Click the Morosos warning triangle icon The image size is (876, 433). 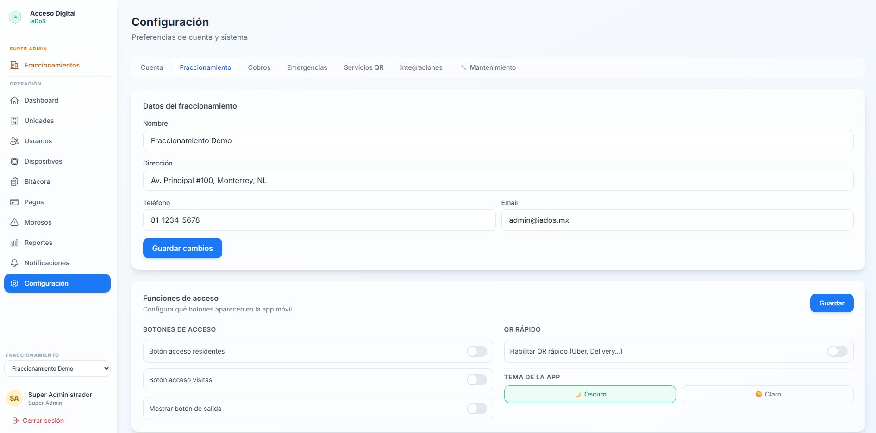click(x=14, y=222)
